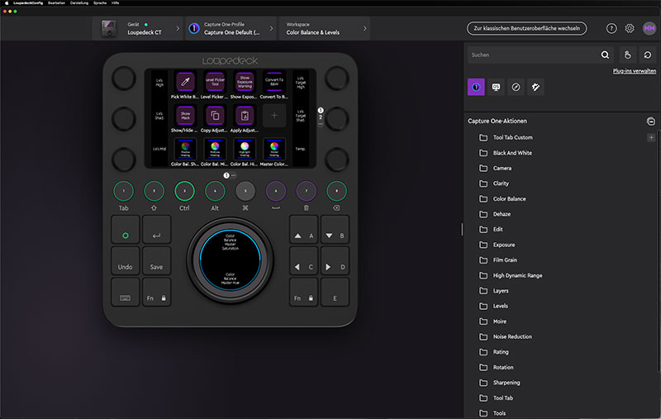
Task: Collapse the Capture One-Aktionen section
Action: (651, 121)
